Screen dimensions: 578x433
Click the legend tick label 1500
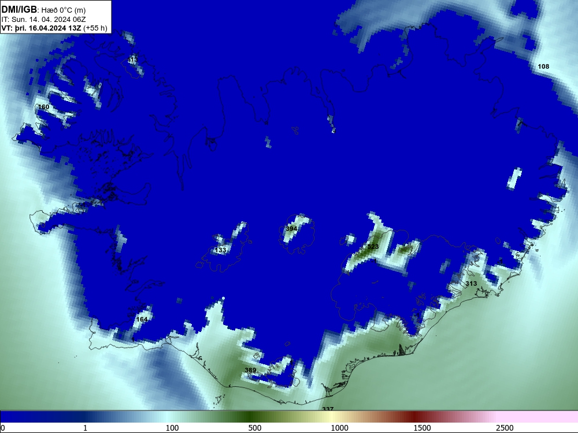[422, 428]
